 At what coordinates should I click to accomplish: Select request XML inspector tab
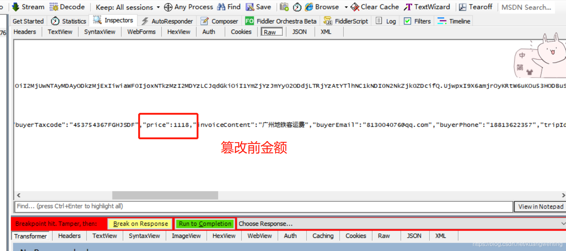point(326,32)
